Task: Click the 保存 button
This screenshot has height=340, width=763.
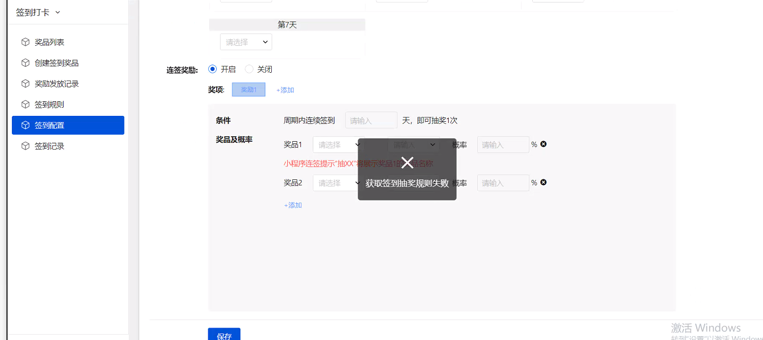Action: pyautogui.click(x=224, y=334)
